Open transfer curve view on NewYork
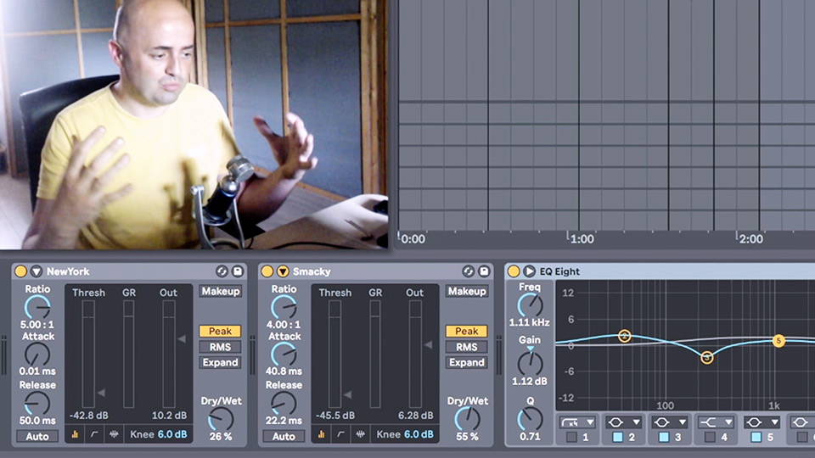Image resolution: width=815 pixels, height=458 pixels. [94, 434]
